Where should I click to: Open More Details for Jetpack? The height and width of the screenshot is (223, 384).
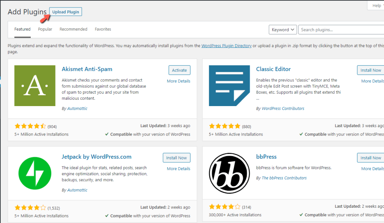coord(178,168)
